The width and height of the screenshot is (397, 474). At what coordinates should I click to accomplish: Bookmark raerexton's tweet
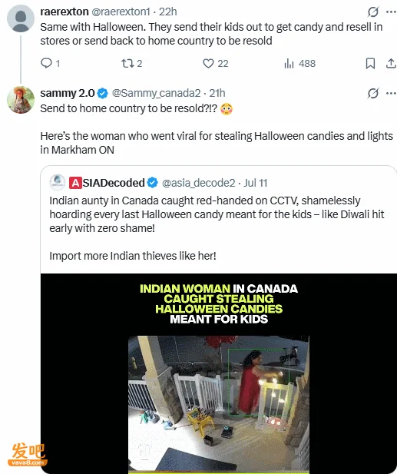(370, 63)
